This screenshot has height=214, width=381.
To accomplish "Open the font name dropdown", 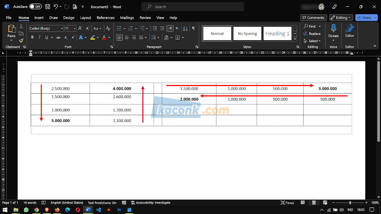I will click(62, 28).
